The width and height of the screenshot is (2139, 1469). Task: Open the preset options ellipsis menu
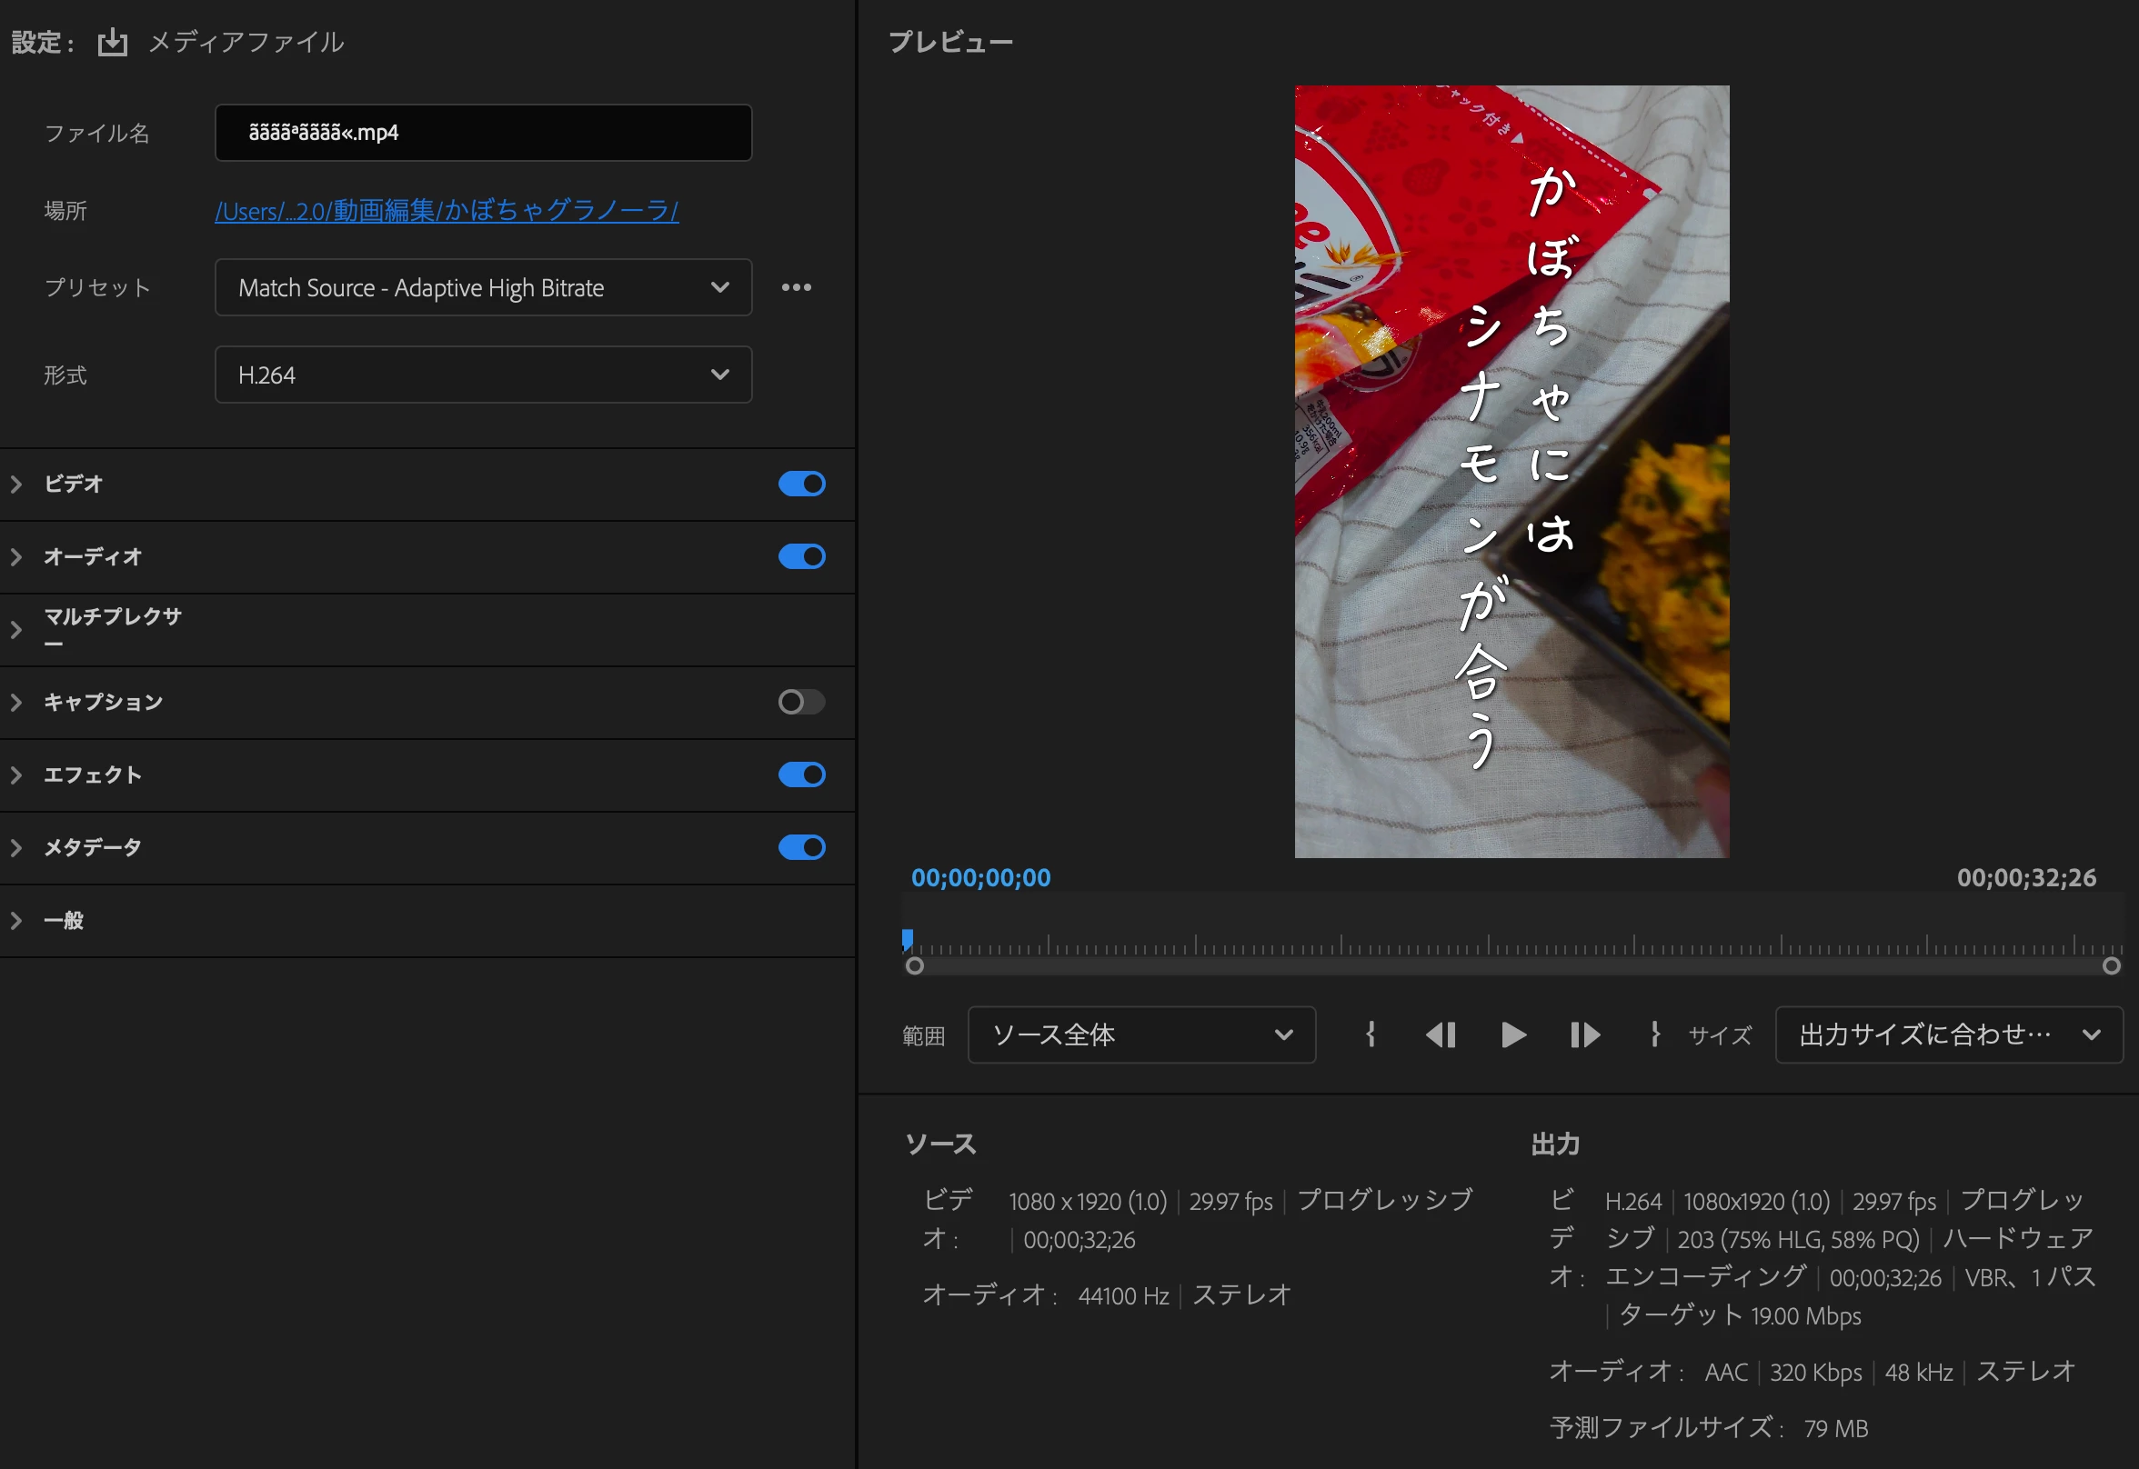tap(796, 287)
